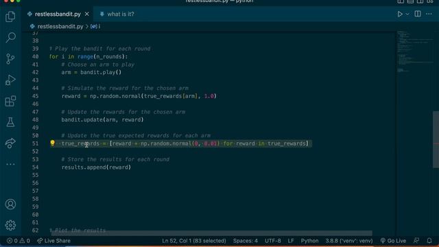Change end of line sequence LF

[291, 241]
